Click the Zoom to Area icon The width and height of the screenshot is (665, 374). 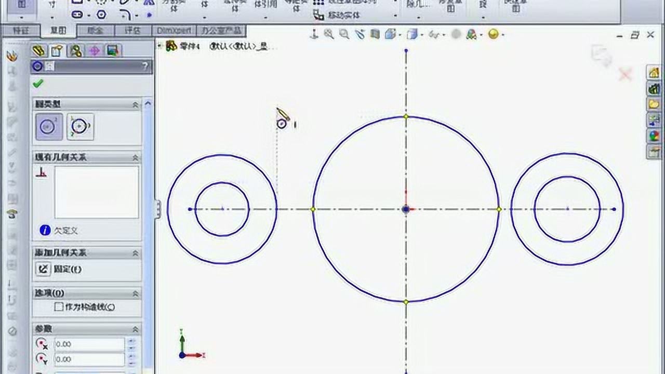pos(344,34)
